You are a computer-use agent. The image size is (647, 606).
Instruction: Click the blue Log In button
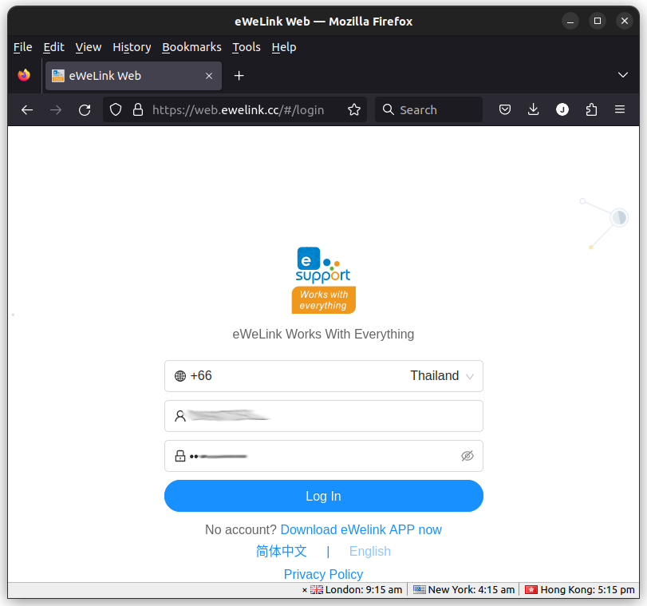[324, 496]
